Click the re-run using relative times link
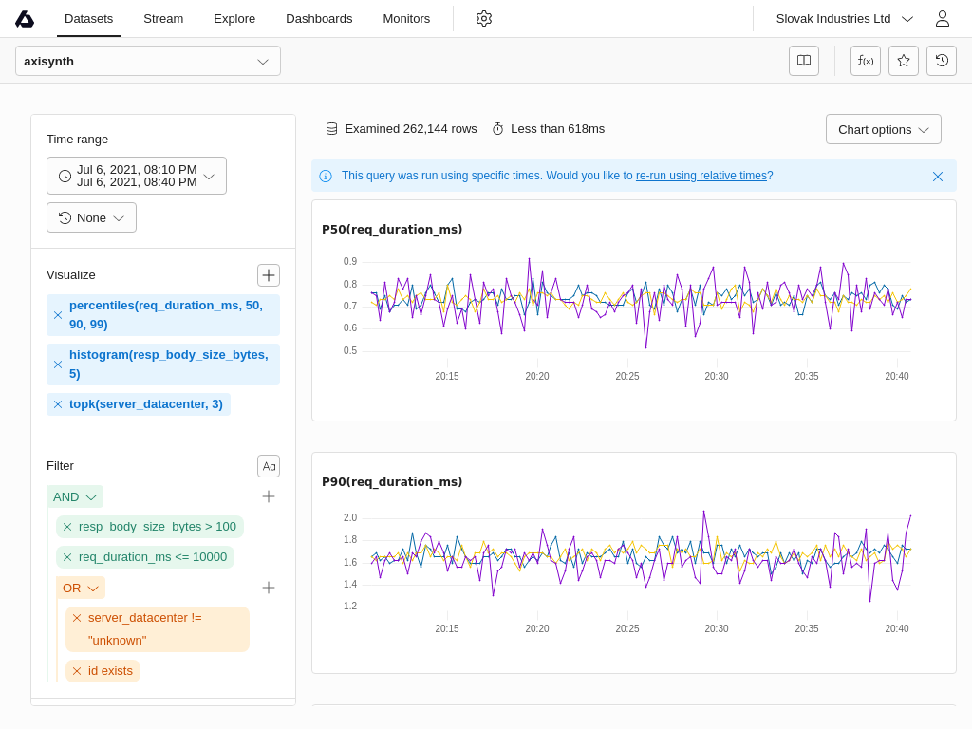Viewport: 972px width, 729px height. (x=701, y=176)
